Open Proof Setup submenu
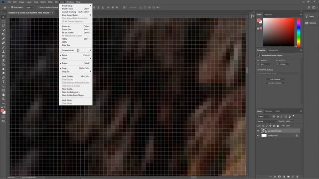The width and height of the screenshot is (319, 179). [75, 5]
